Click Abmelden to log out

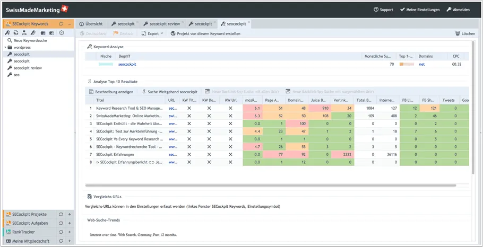[x=458, y=10]
